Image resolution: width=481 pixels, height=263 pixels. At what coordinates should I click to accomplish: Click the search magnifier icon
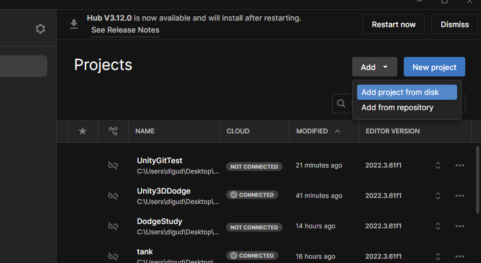pyautogui.click(x=341, y=104)
